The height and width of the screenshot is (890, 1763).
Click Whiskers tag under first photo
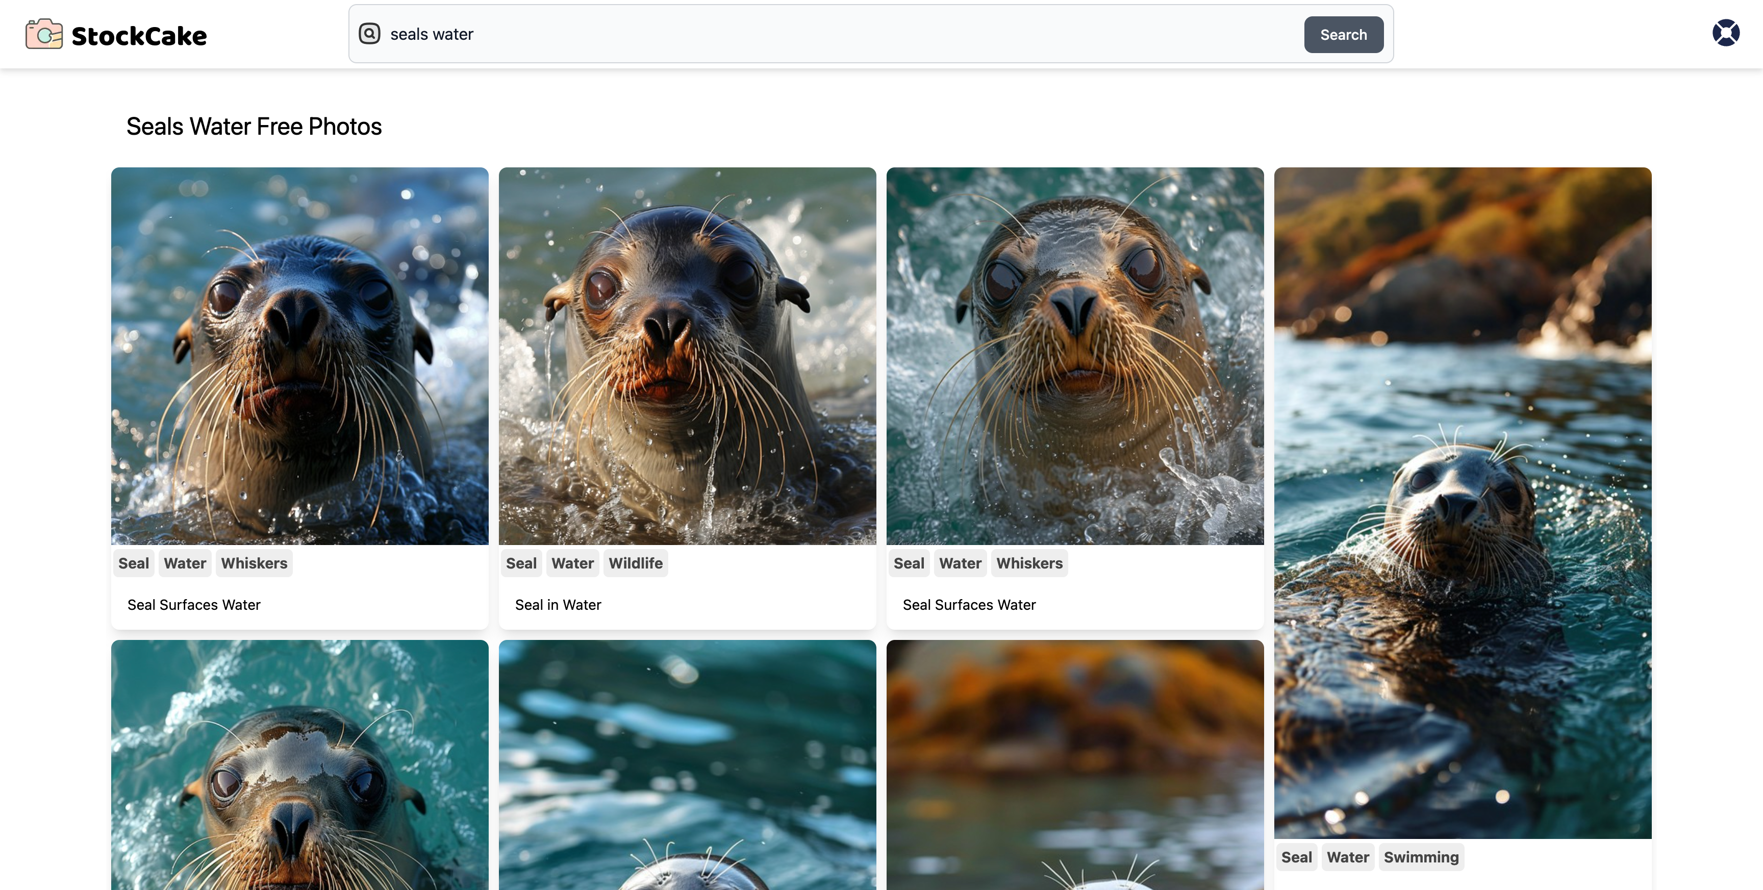[x=254, y=563]
